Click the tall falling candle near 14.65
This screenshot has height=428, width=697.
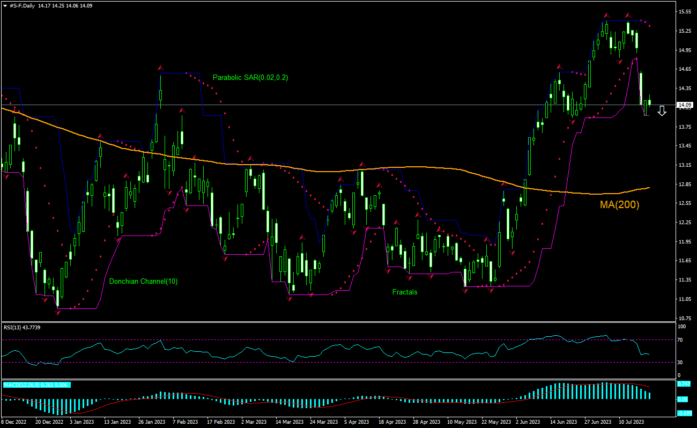tap(641, 87)
